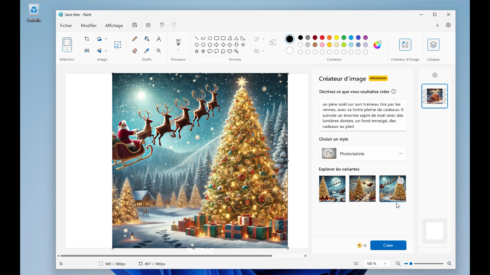
Task: Expand the Selection tool options chevron
Action: pos(67,49)
